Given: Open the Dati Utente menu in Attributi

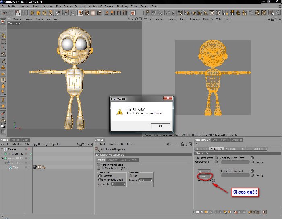Looking at the screenshot, I should point(127,144).
